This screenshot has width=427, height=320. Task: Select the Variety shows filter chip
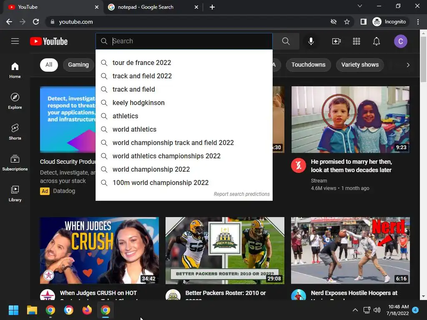pyautogui.click(x=360, y=65)
